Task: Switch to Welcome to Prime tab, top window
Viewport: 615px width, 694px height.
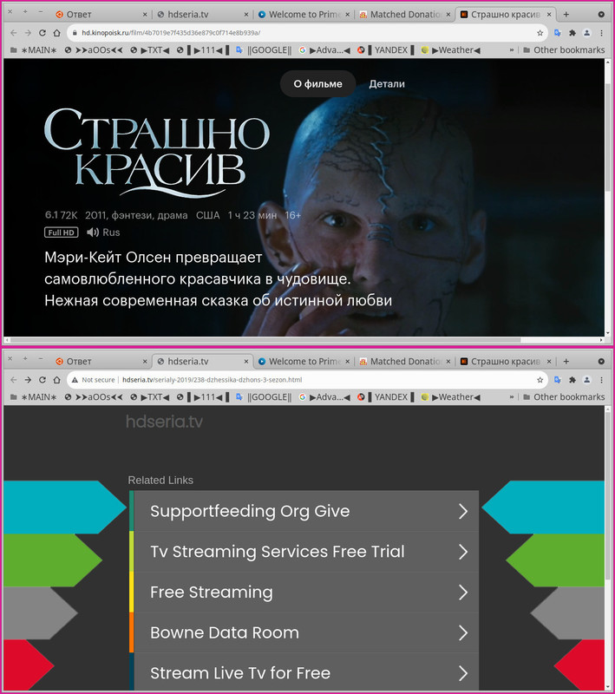Action: click(x=304, y=15)
